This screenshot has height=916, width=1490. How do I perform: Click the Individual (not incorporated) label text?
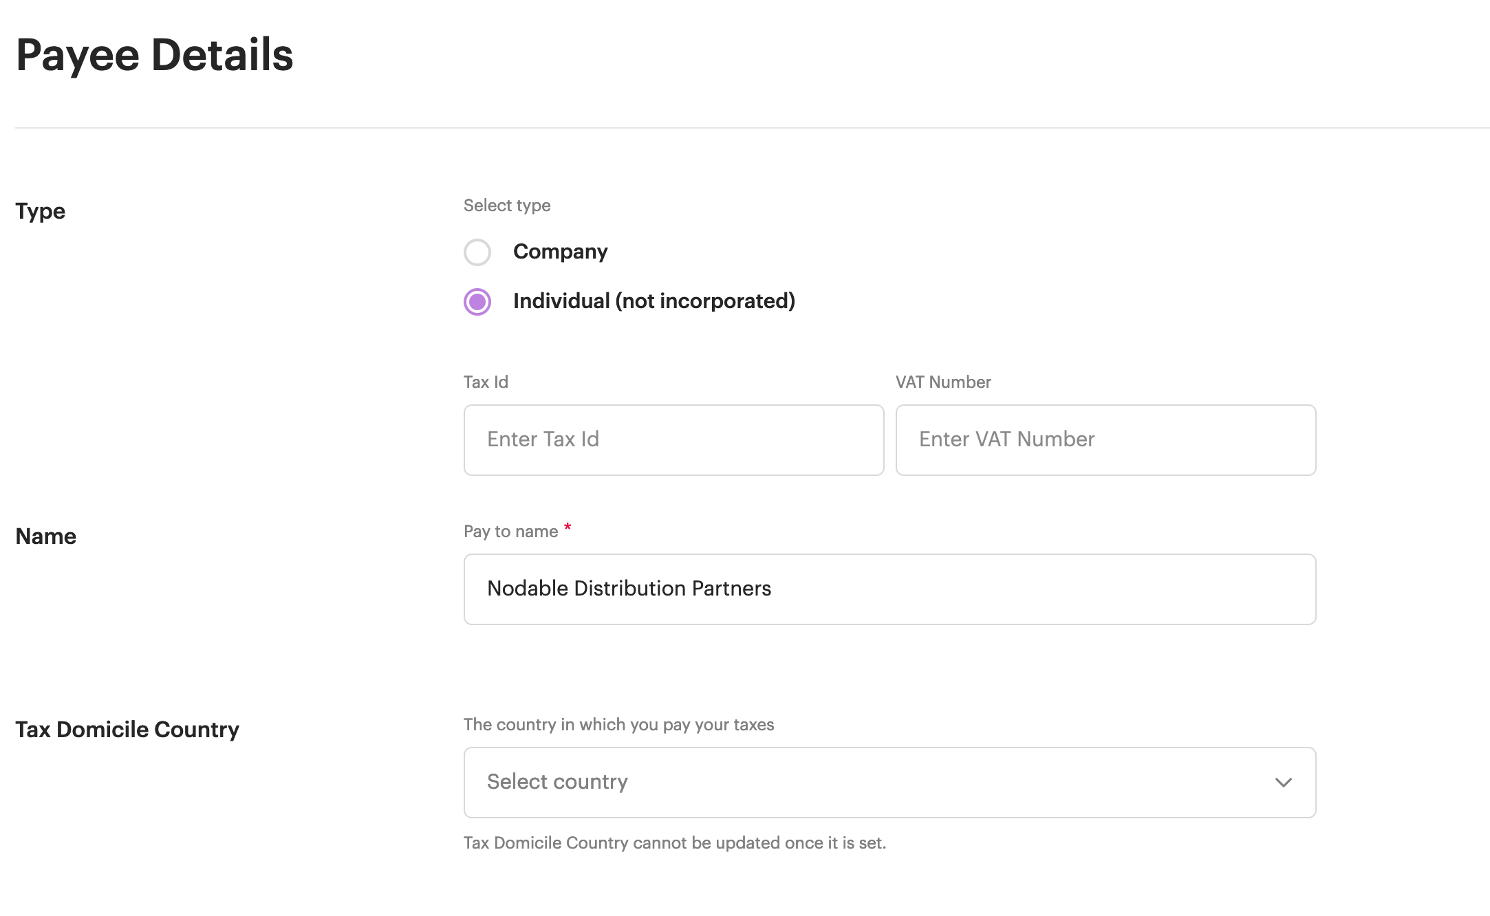pos(654,301)
